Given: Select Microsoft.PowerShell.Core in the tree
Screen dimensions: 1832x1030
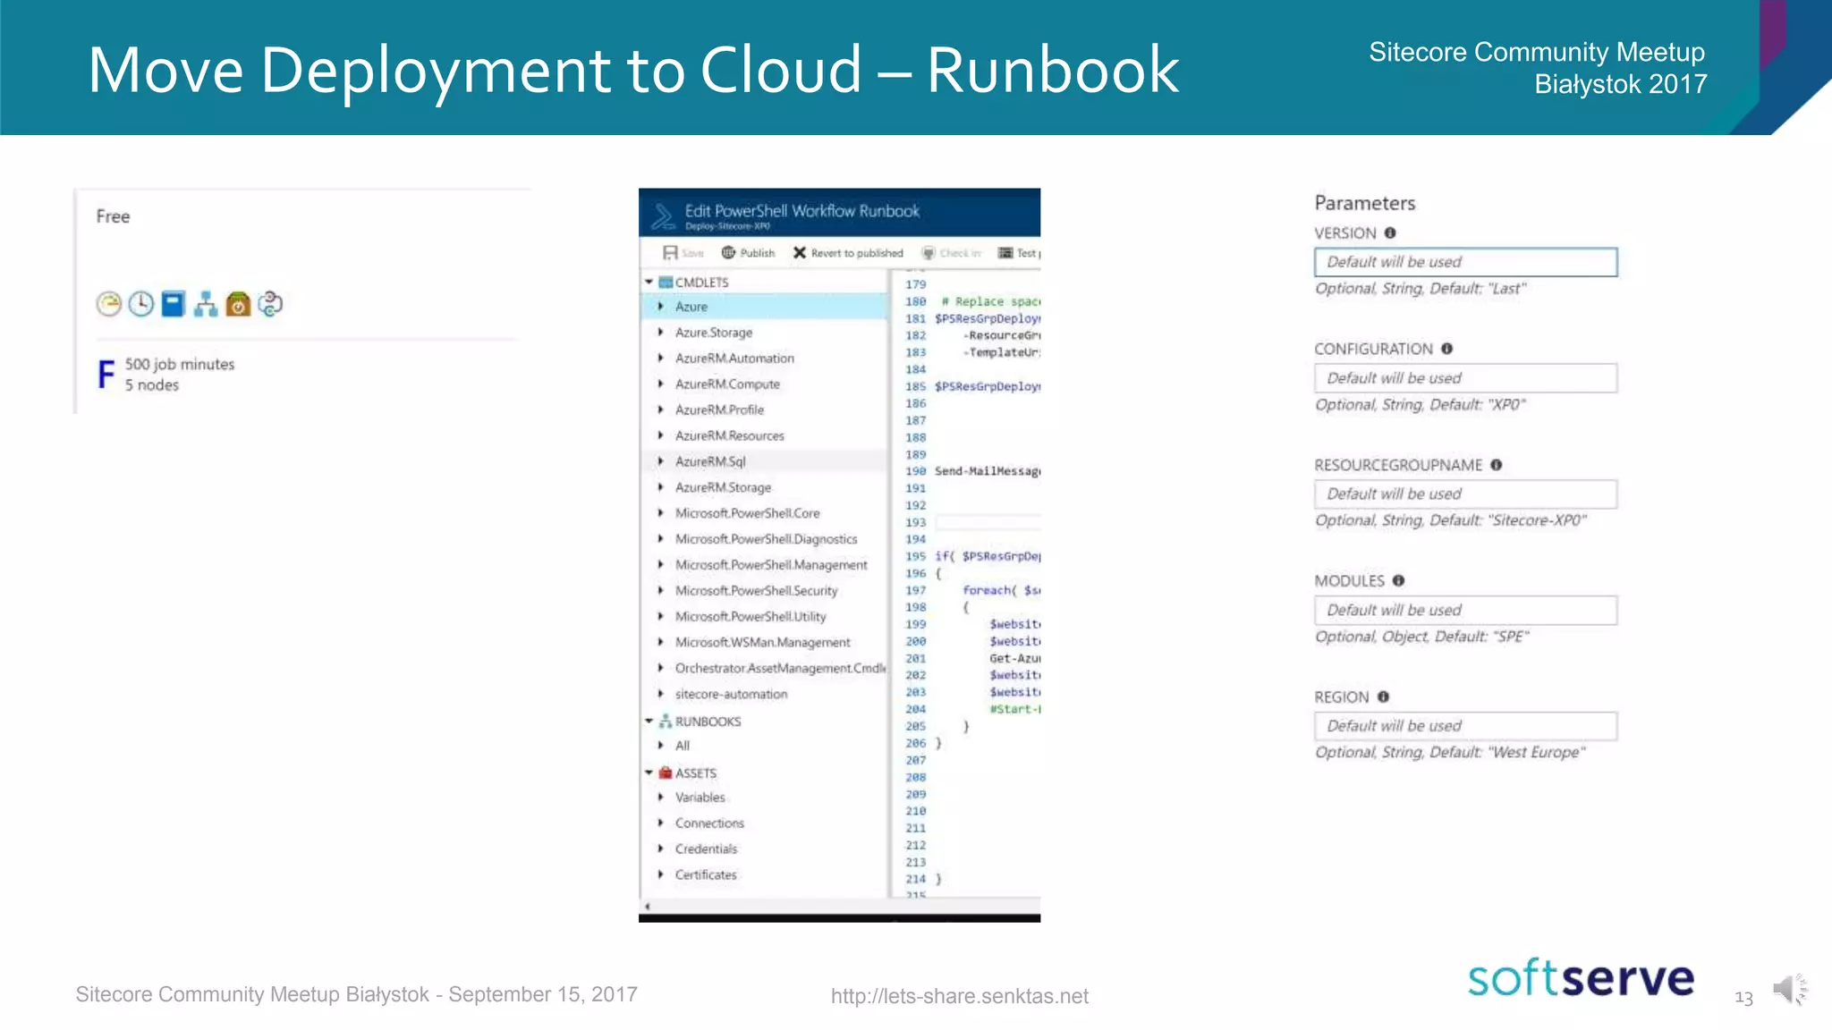Looking at the screenshot, I should (x=765, y=513).
